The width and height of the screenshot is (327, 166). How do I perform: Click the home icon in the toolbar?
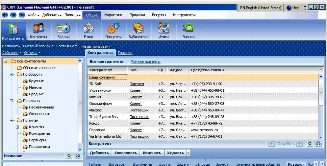(x=22, y=15)
